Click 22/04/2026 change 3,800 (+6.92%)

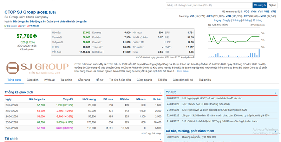[x=65, y=128]
